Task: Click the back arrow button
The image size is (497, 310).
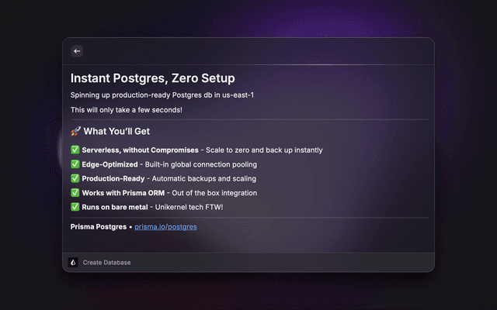Action: coord(77,51)
